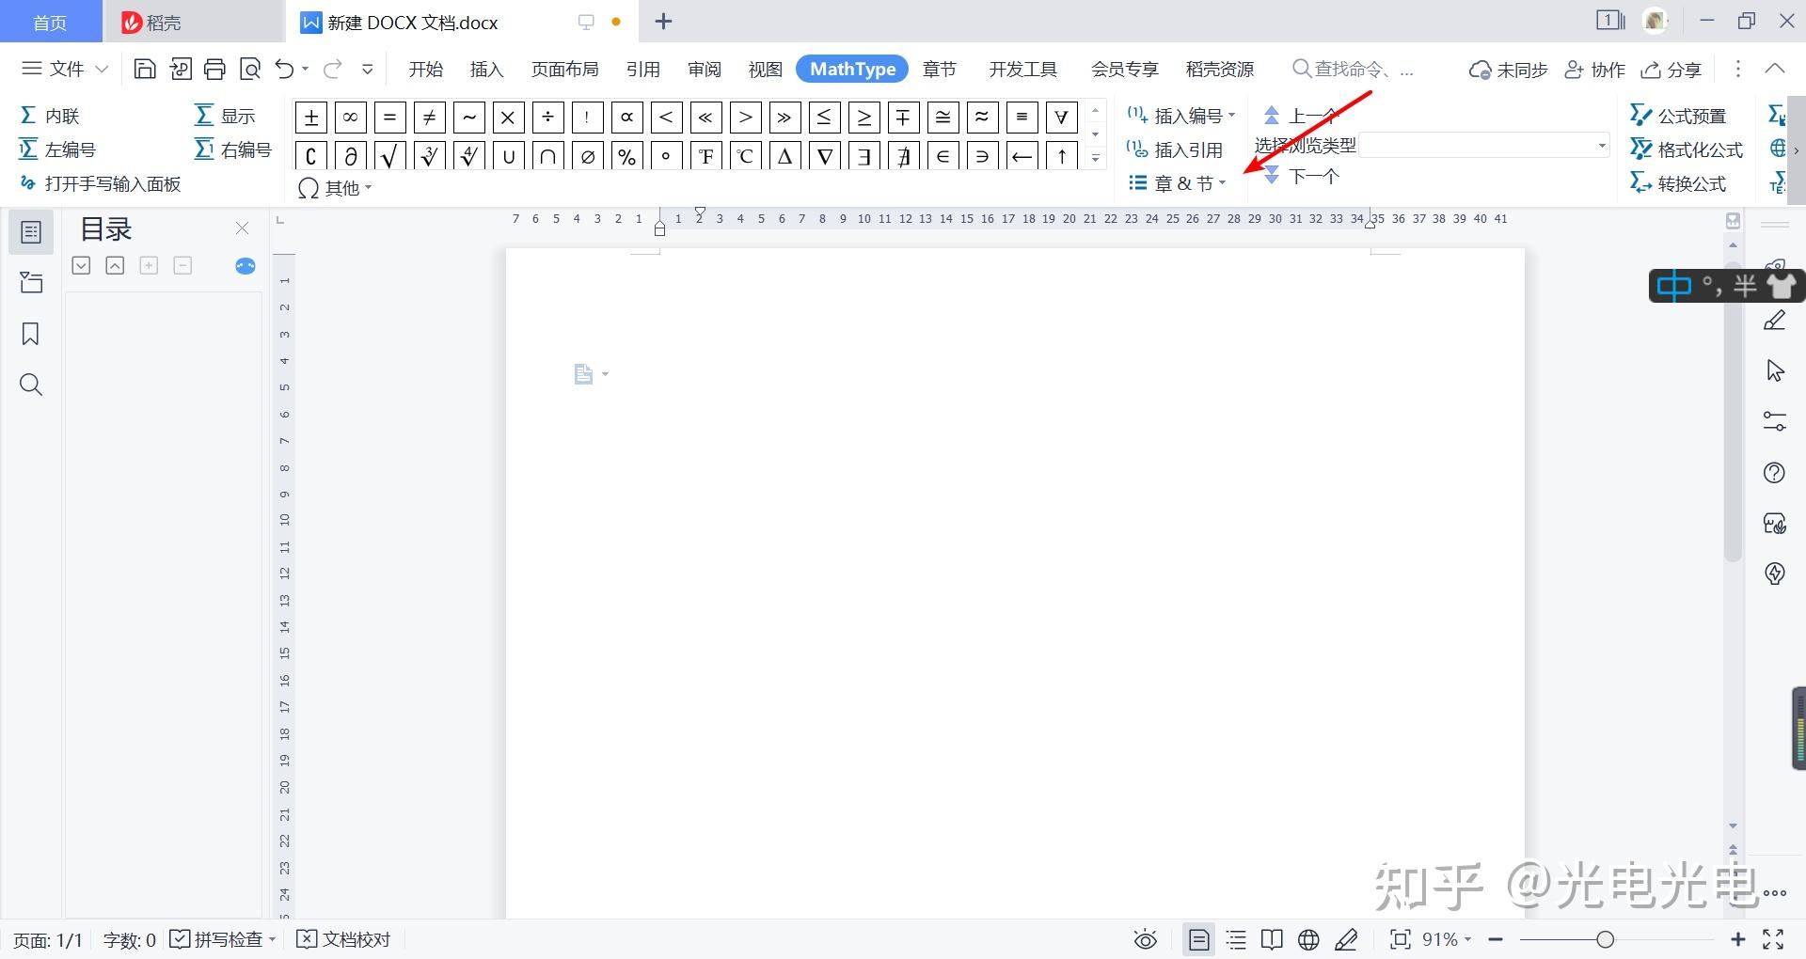This screenshot has height=959, width=1806.
Task: Click the Save icon in quick toolbar
Action: [145, 69]
